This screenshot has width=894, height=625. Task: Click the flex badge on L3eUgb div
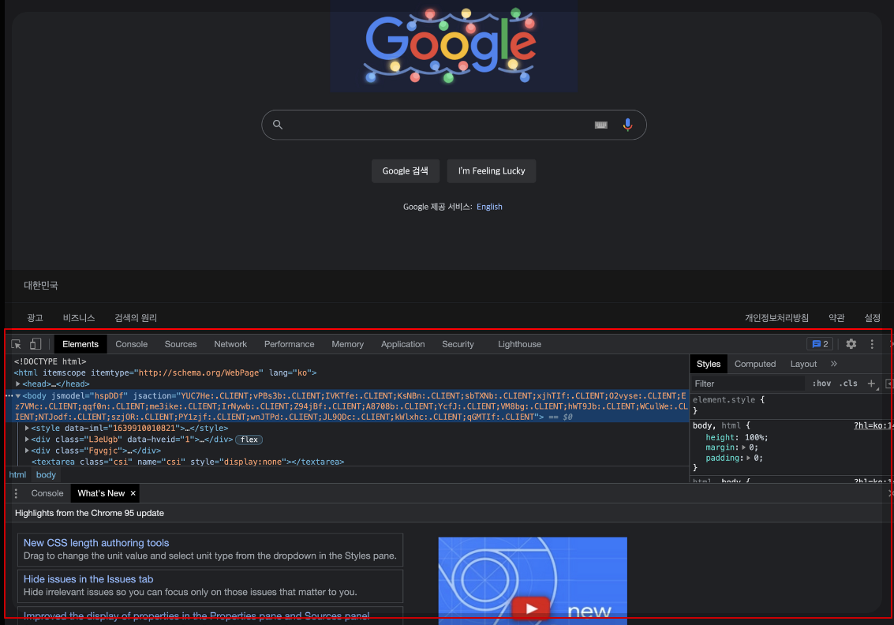click(249, 440)
